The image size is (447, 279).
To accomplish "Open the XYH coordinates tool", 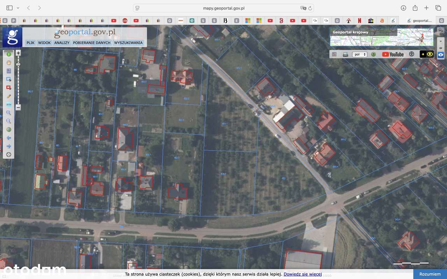I will pyautogui.click(x=9, y=104).
